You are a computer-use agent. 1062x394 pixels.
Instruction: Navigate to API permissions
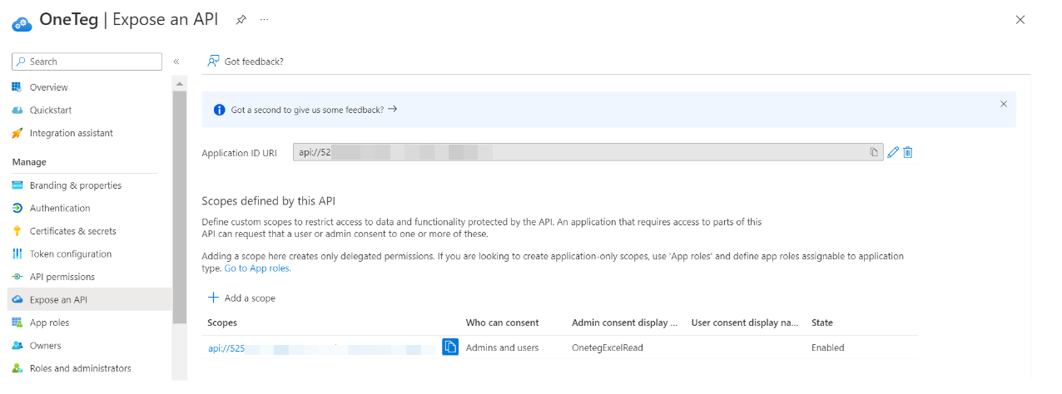(62, 277)
